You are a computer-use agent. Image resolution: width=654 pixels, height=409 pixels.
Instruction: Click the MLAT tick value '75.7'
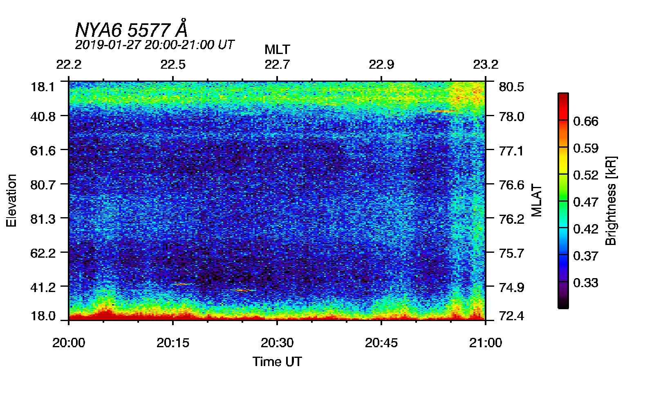[512, 253]
